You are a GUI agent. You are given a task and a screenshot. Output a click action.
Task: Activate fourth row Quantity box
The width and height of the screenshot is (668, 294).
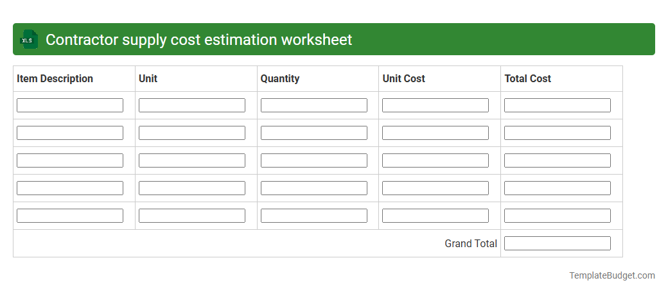313,188
